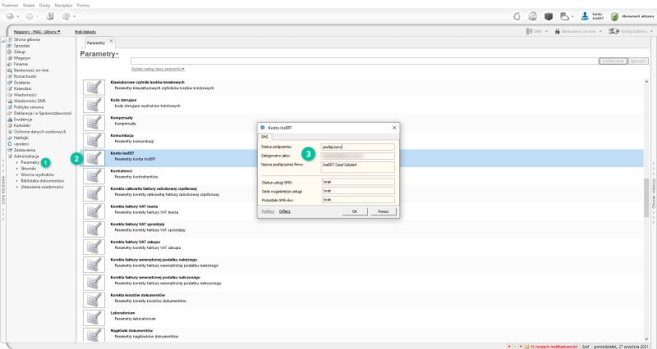Viewport: 657px width, 349px height.
Task: Select the Korekta faktury VAT sprzedaży row
Action: (x=363, y=229)
